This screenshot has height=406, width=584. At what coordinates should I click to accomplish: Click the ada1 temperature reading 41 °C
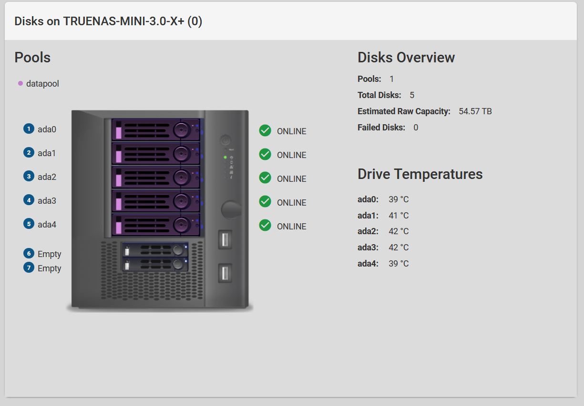(399, 216)
